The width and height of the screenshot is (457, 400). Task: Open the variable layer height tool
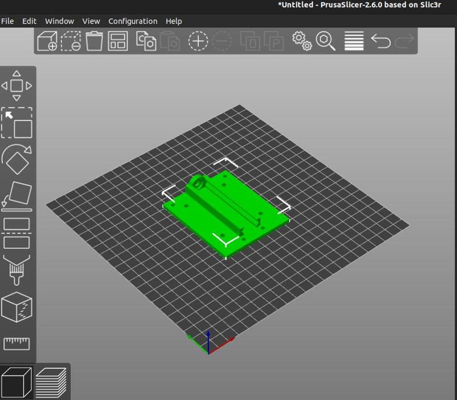pos(354,41)
